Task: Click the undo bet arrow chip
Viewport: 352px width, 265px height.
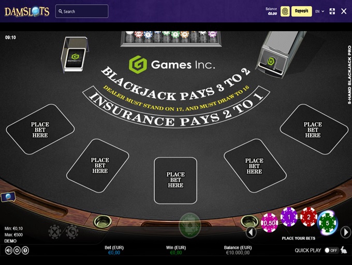Action: [x=72, y=231]
